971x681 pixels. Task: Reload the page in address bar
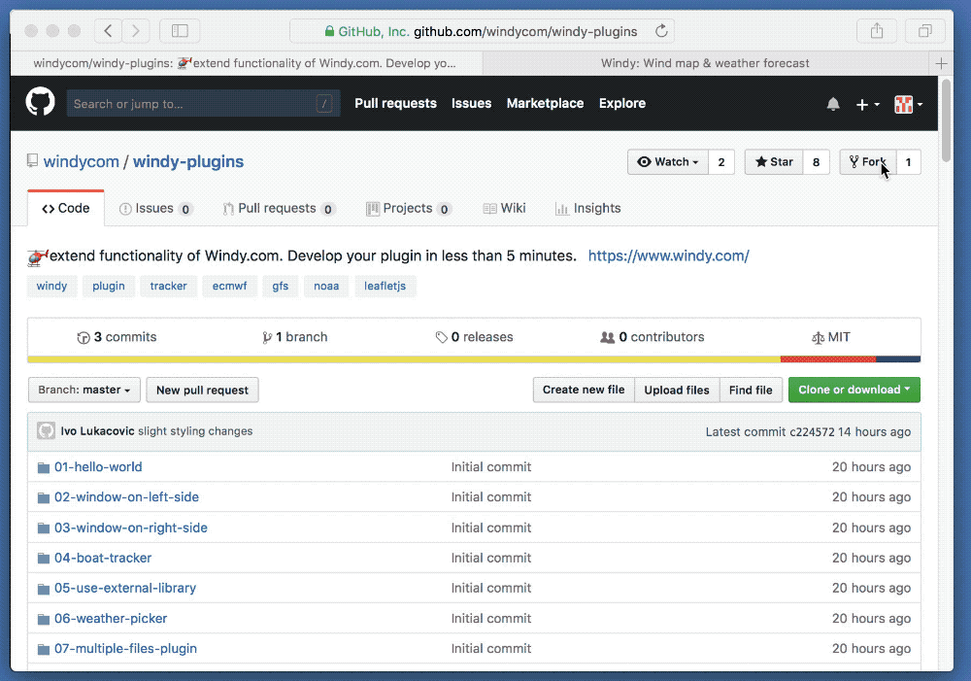point(661,31)
